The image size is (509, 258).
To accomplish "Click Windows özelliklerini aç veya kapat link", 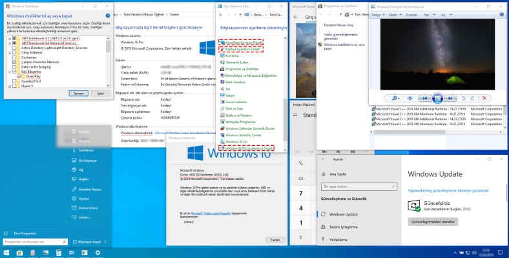I will click(344, 46).
